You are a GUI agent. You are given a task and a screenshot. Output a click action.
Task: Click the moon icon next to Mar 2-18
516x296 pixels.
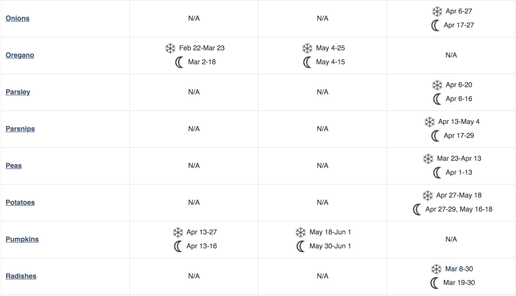coord(179,62)
